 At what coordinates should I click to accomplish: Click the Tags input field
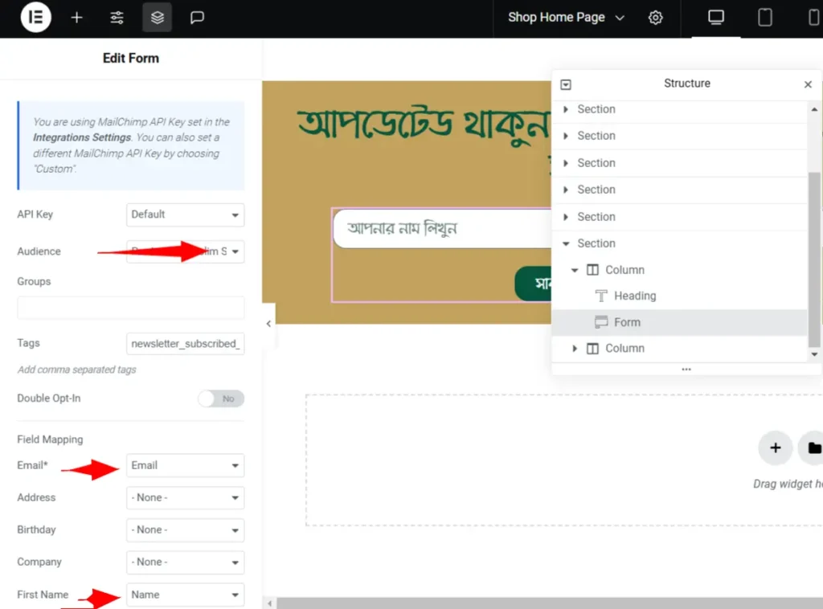click(186, 344)
